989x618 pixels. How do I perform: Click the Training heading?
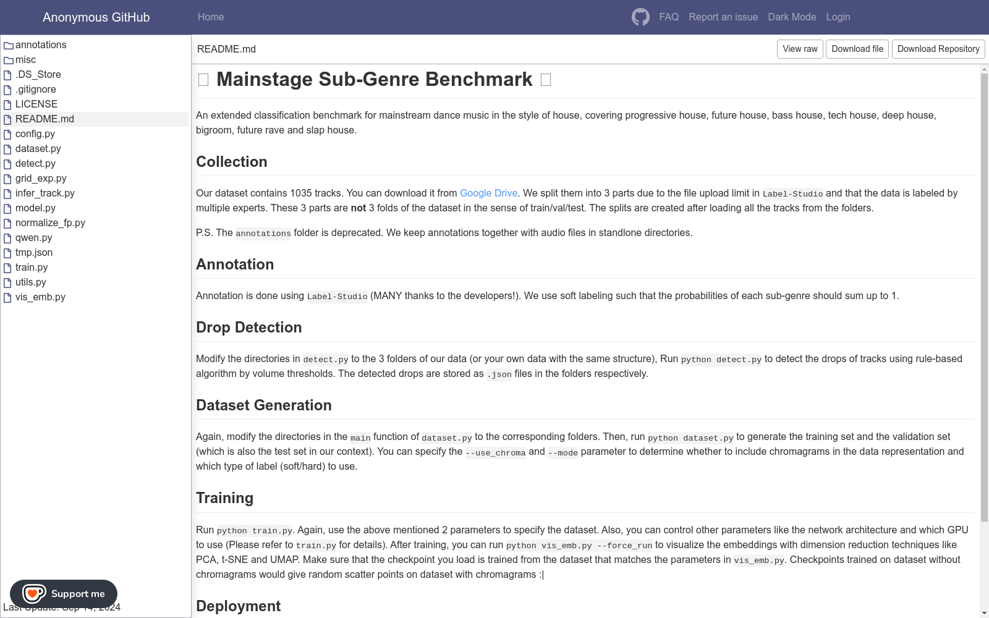coord(224,498)
